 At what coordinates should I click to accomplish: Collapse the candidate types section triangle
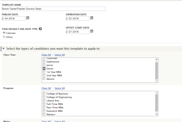click(3, 49)
